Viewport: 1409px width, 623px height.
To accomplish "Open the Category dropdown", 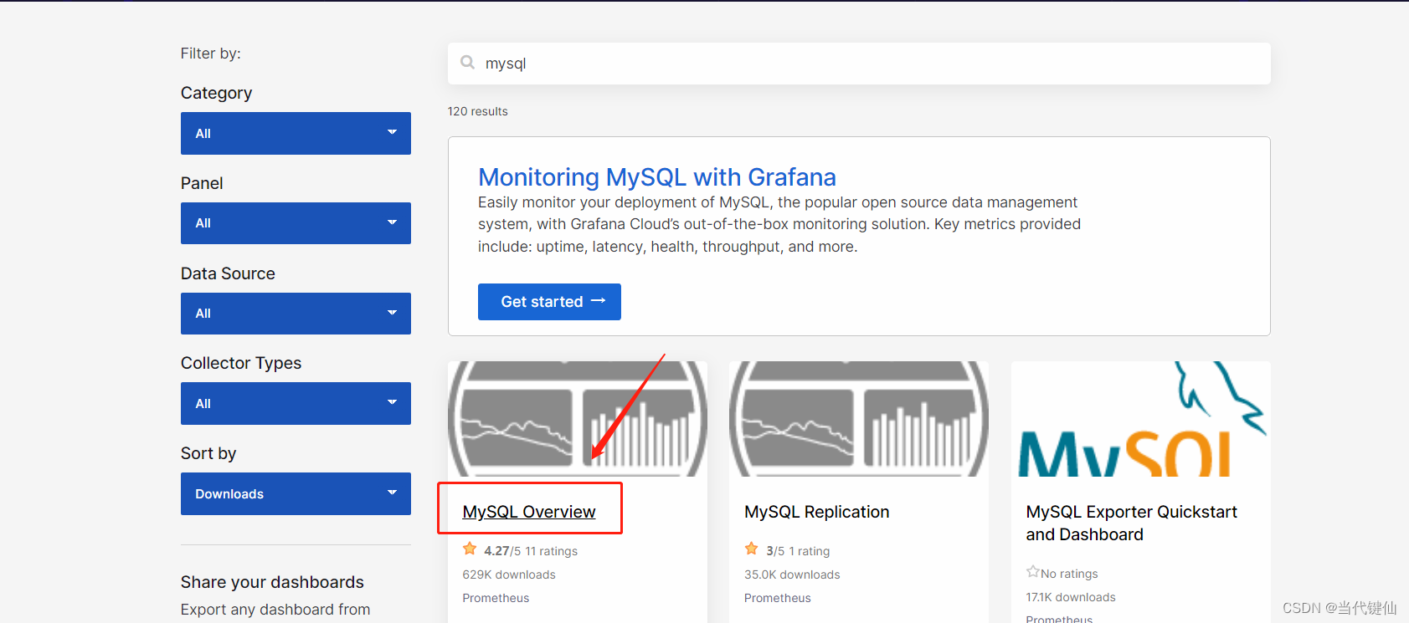I will pyautogui.click(x=296, y=133).
